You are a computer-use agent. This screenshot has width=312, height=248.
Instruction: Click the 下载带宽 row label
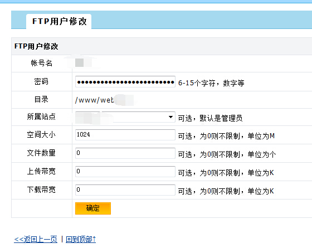click(41, 189)
